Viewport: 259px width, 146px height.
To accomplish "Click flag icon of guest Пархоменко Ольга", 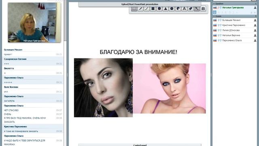I will (215, 41).
